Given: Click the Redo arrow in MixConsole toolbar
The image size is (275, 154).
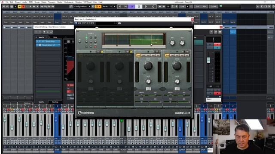Looking at the screenshot, I should pos(7,6).
